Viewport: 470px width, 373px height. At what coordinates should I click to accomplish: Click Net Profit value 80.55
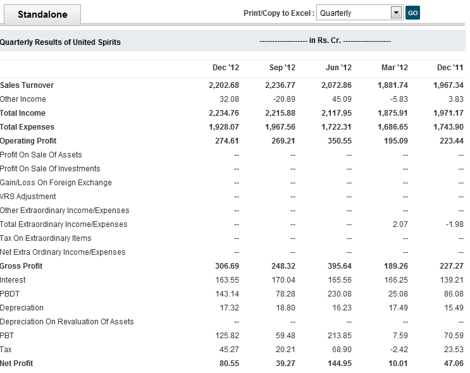tap(229, 364)
